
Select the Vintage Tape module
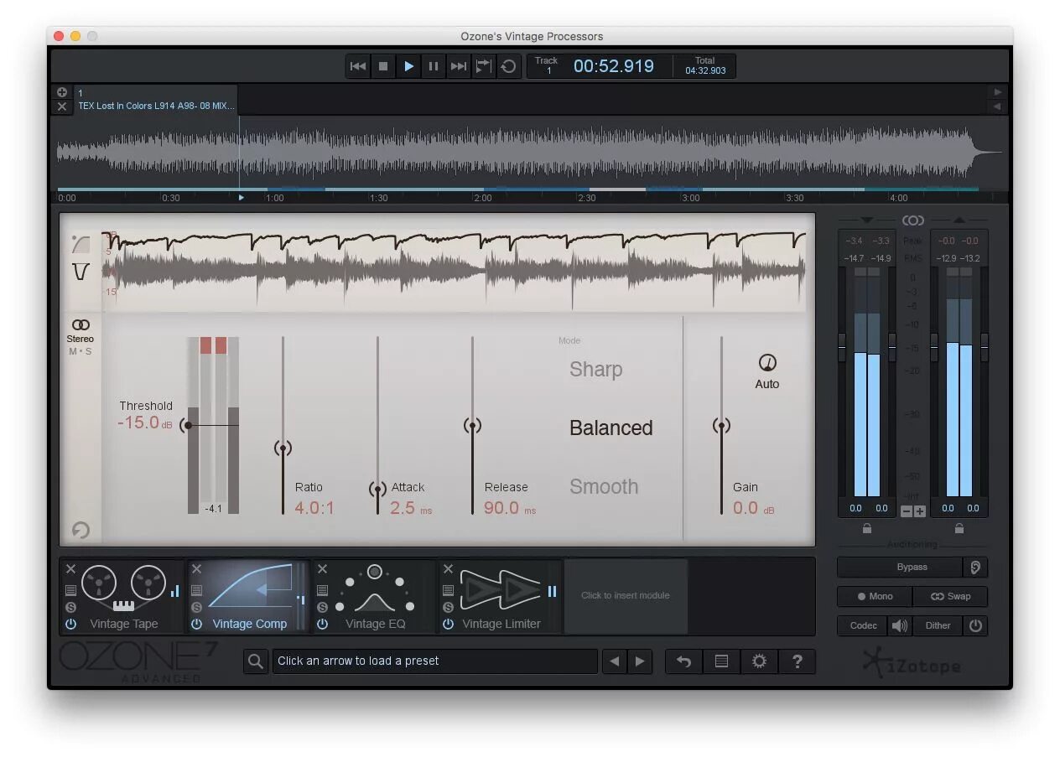(122, 596)
